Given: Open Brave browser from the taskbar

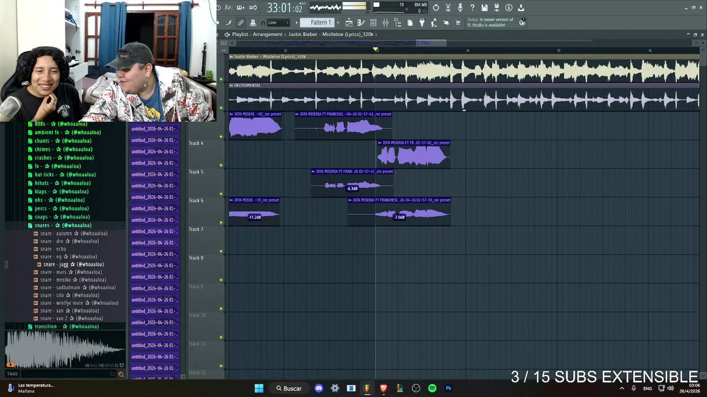Looking at the screenshot, I should (x=383, y=388).
